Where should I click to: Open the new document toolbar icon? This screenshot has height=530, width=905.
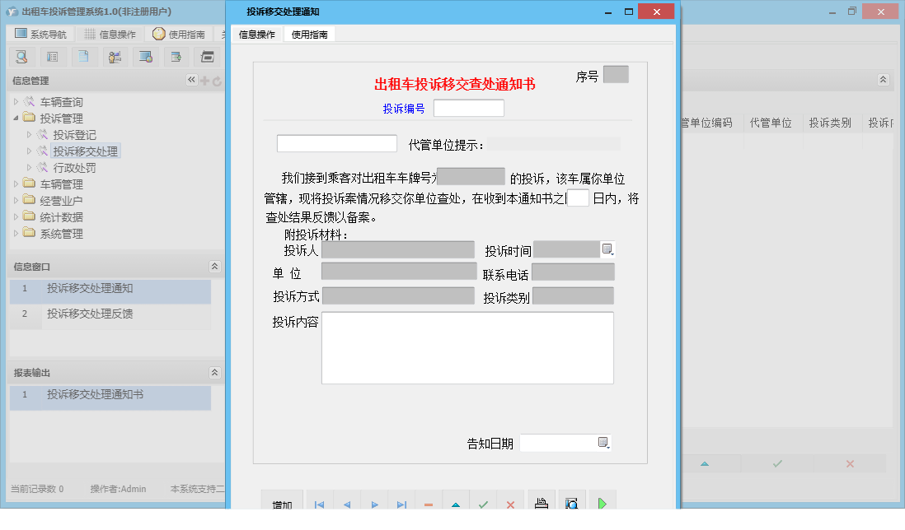82,56
